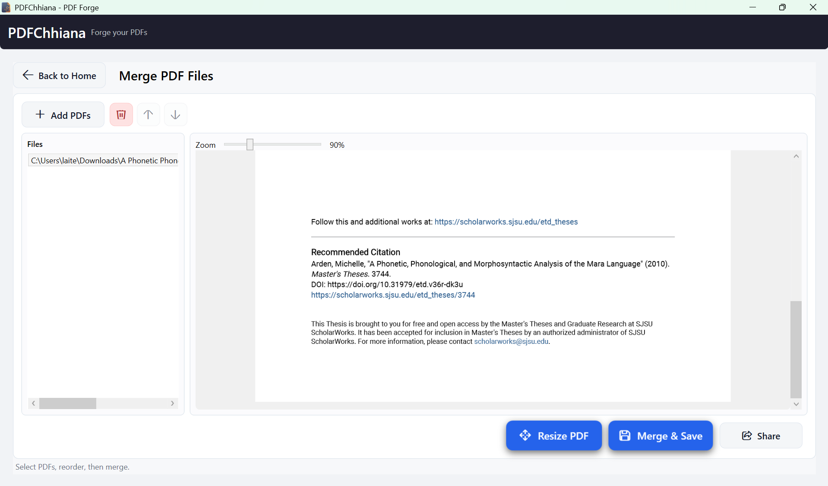Click the scholarworks.sjsu.edu/etd_theses/3744 link

tap(393, 295)
